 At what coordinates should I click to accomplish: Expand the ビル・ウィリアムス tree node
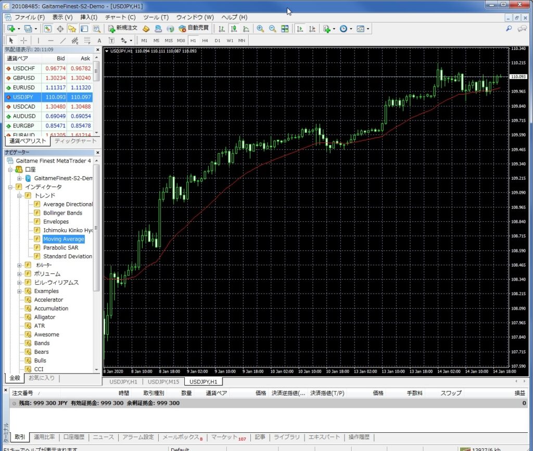point(19,282)
